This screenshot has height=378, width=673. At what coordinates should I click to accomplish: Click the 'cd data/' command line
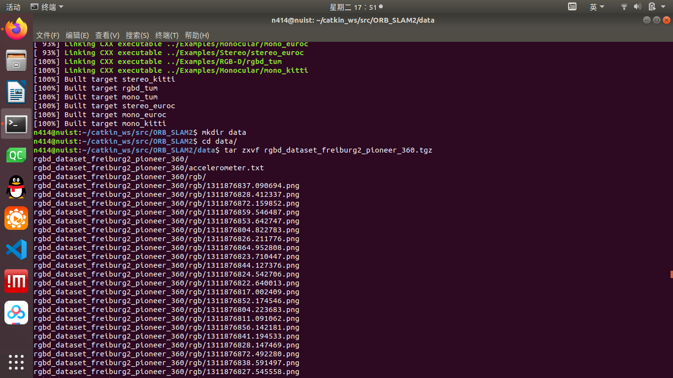pos(135,141)
